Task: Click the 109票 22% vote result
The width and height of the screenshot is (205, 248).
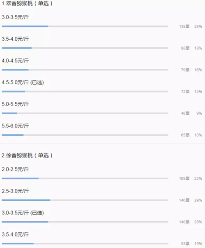Action: click(191, 178)
